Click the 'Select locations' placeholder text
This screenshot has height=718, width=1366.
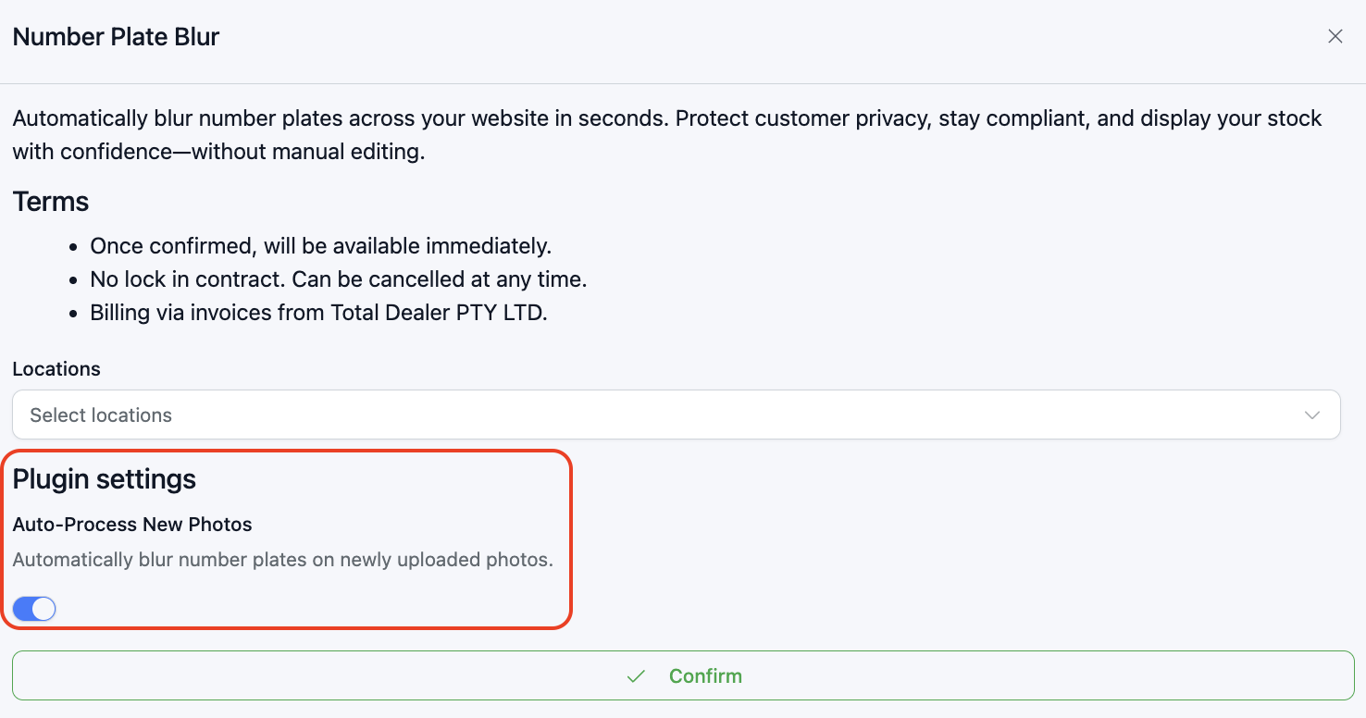click(101, 415)
